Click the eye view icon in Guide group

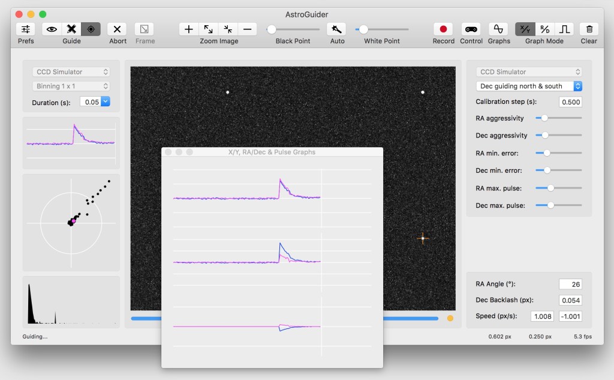(x=52, y=29)
